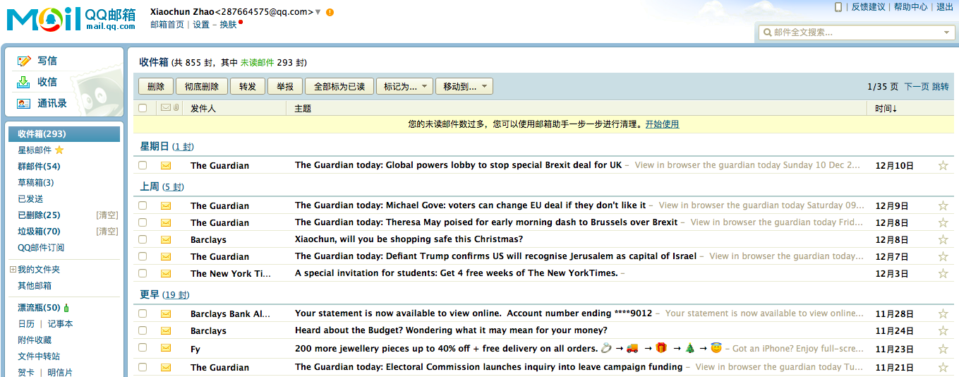Open the search box options dropdown arrow
The image size is (959, 377).
click(947, 32)
